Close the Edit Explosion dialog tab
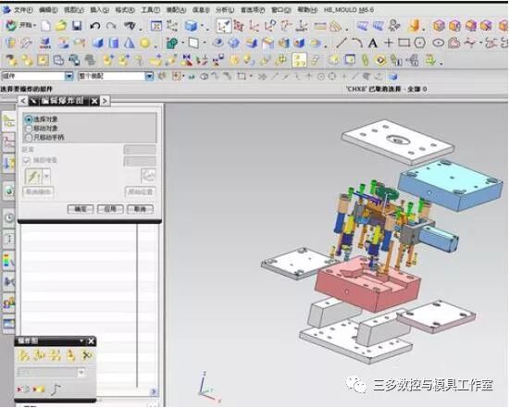 [94, 101]
